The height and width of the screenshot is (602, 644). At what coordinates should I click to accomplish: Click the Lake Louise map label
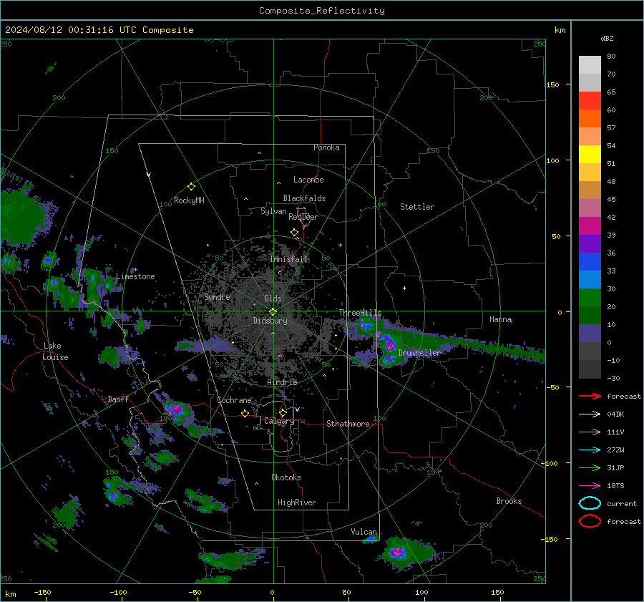(x=56, y=351)
